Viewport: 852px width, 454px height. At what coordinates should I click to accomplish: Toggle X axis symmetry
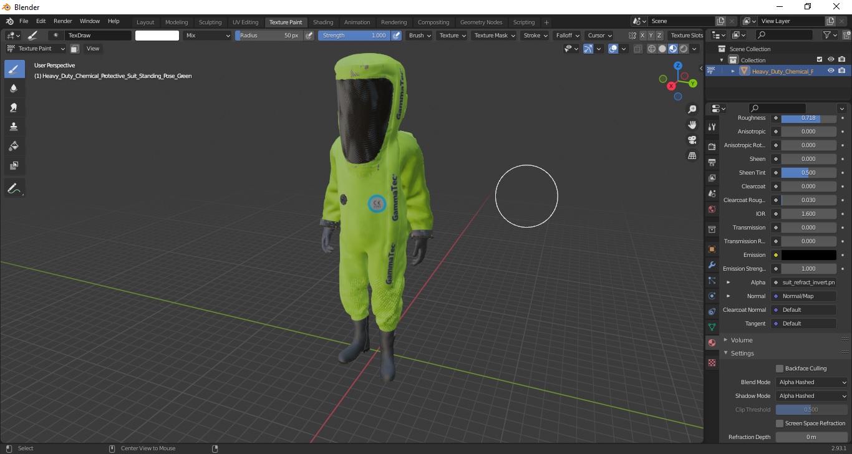click(x=642, y=36)
